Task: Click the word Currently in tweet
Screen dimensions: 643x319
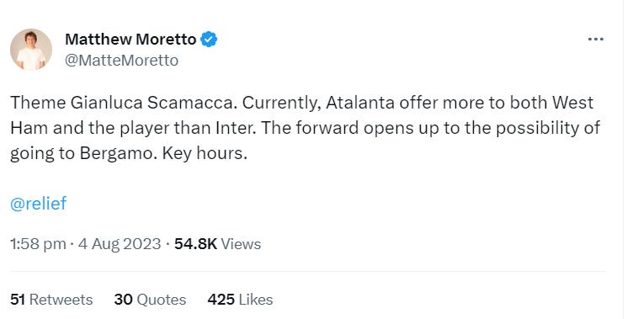Action: [281, 103]
